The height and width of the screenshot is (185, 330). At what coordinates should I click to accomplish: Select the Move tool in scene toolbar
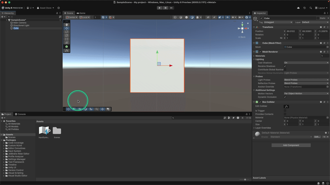click(x=67, y=28)
